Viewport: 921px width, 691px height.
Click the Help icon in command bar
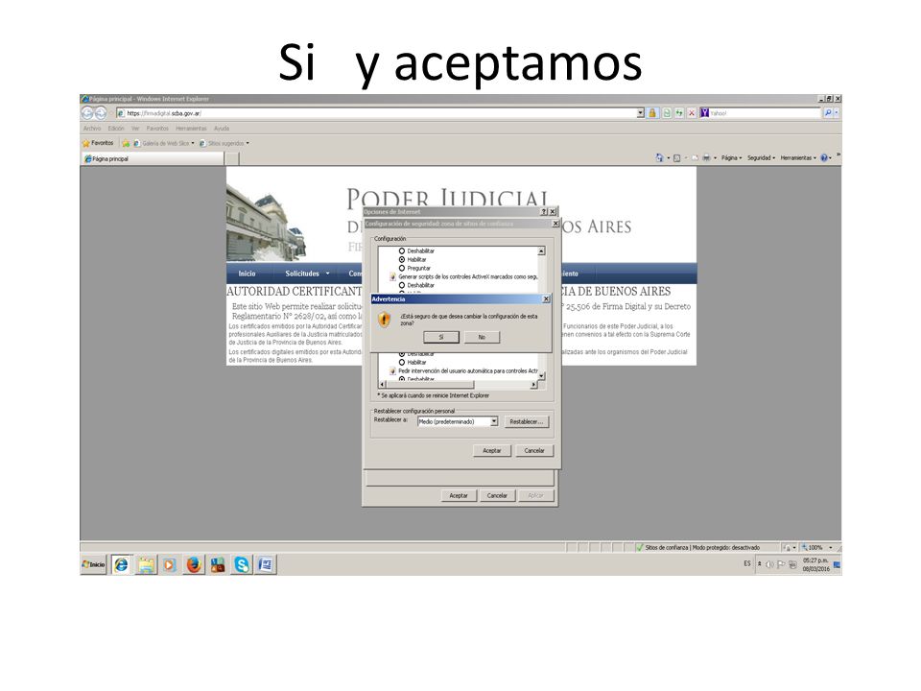pos(825,157)
